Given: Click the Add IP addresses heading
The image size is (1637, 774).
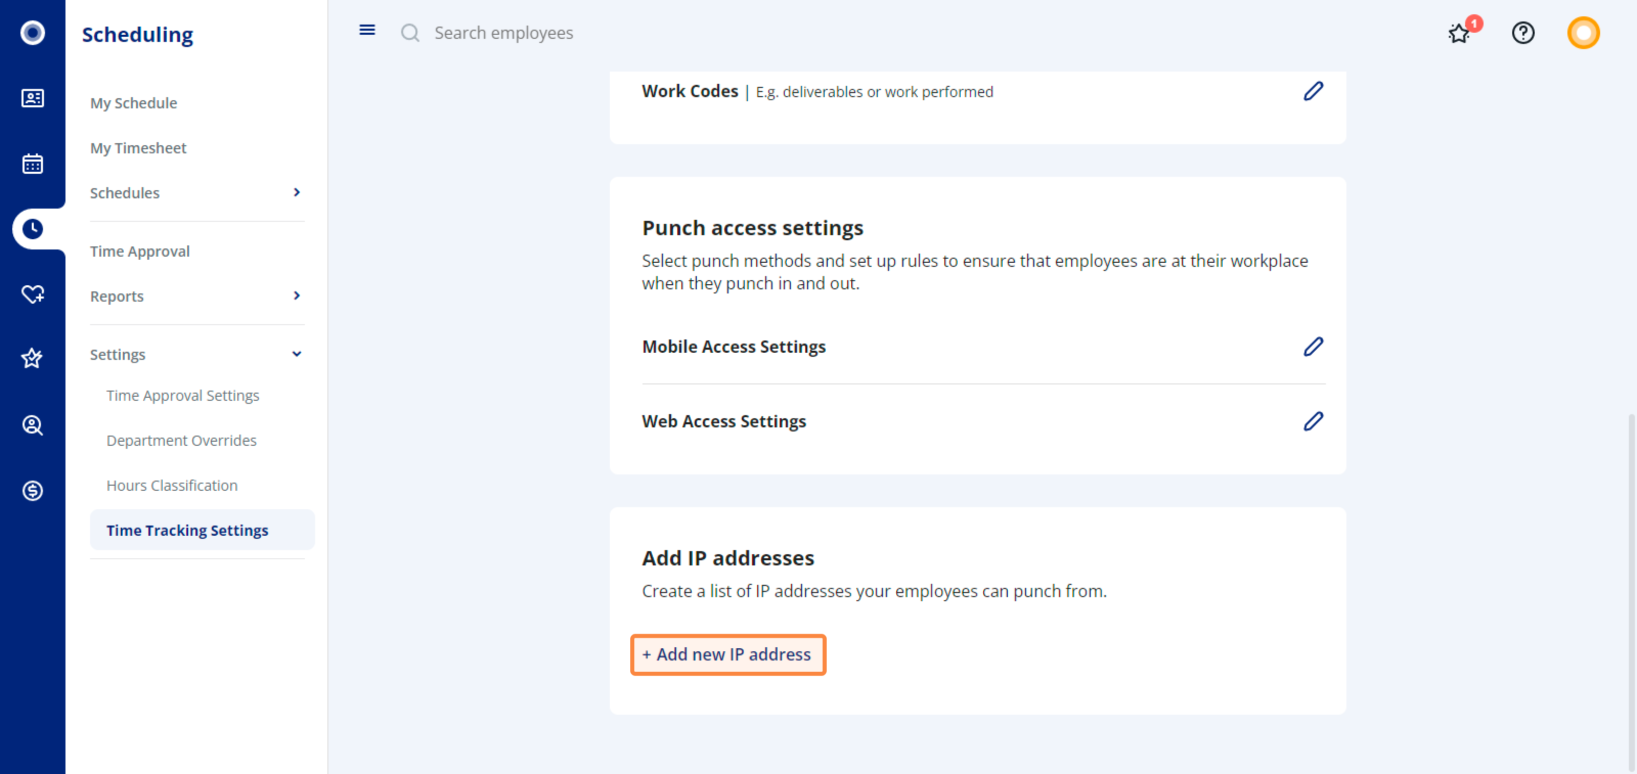Looking at the screenshot, I should (x=728, y=558).
